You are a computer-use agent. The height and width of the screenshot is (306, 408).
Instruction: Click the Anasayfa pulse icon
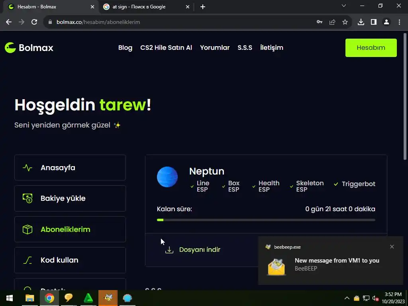(27, 168)
